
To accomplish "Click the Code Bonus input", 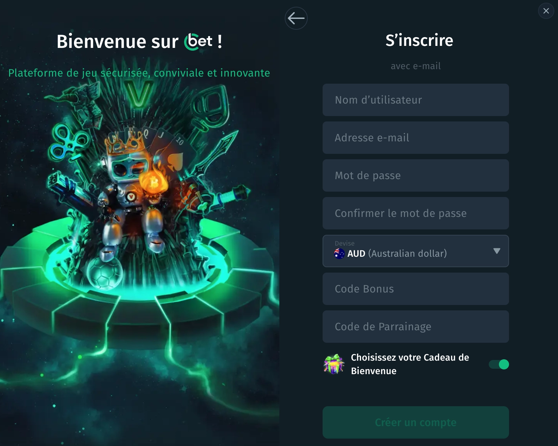I will [x=415, y=289].
